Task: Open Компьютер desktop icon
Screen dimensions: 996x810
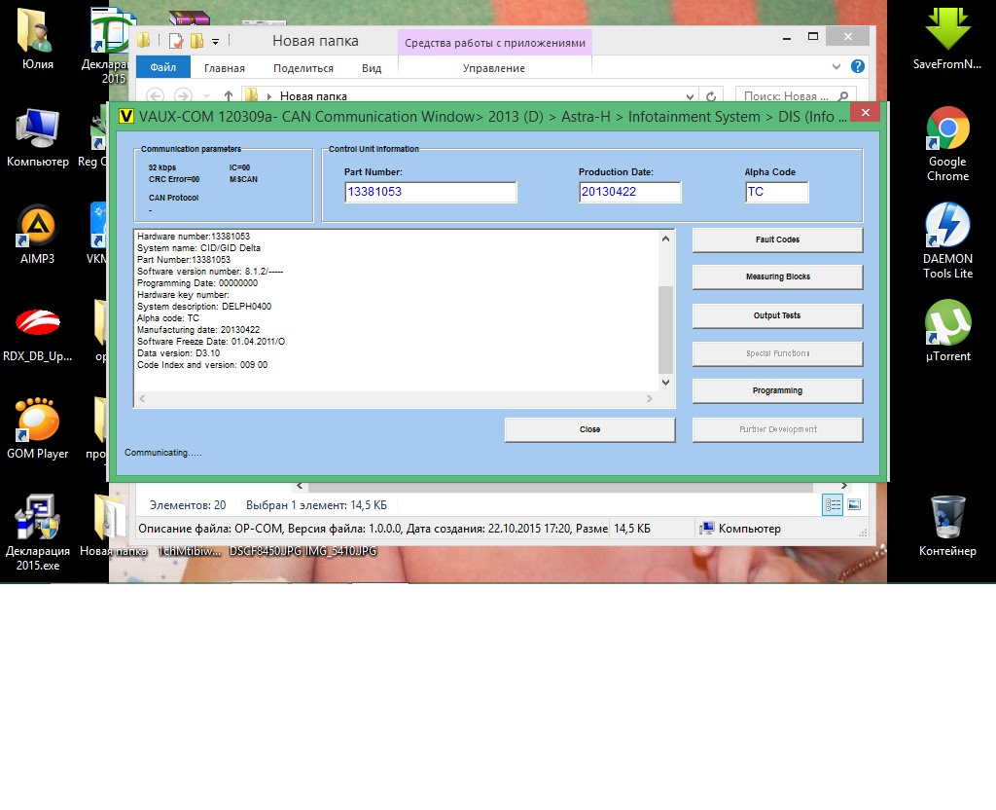Action: (38, 137)
